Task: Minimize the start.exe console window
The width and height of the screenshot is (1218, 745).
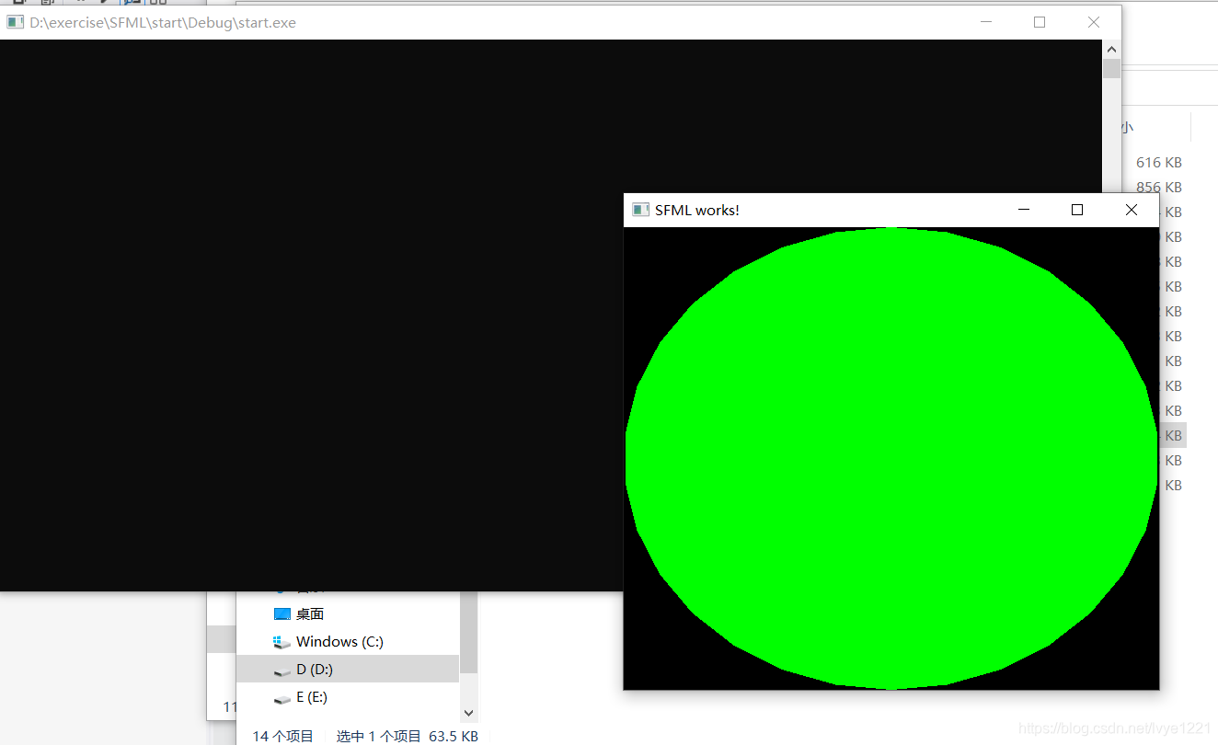Action: (x=986, y=22)
